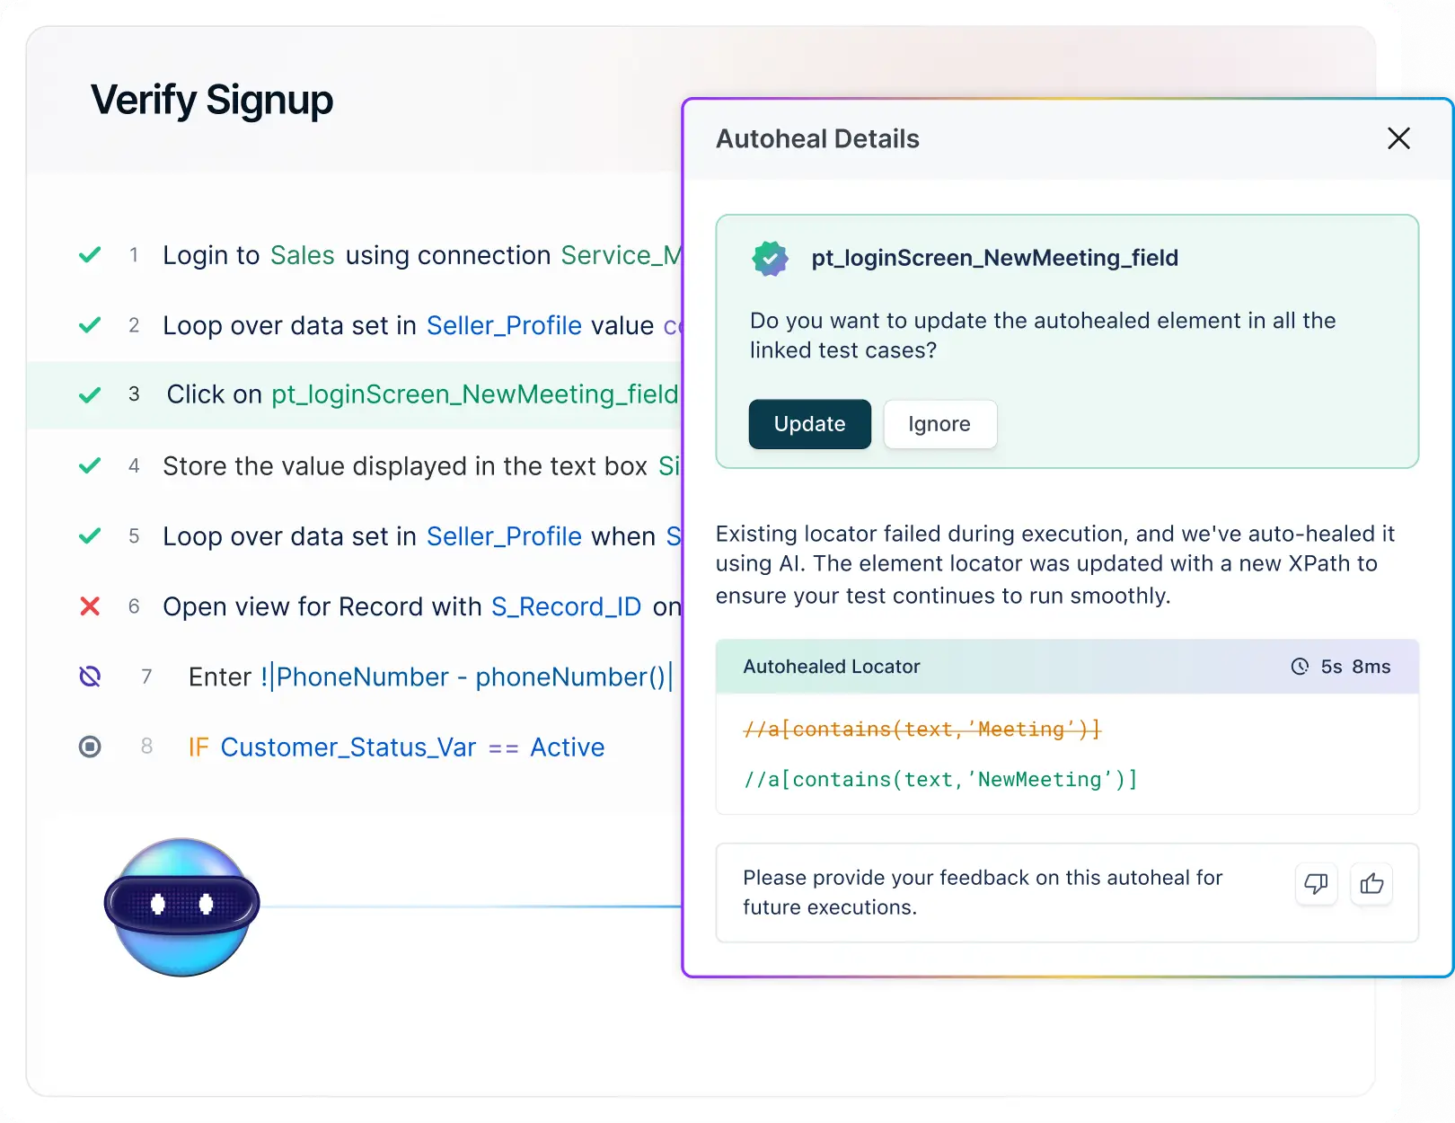This screenshot has width=1455, height=1123.
Task: Click the breakpoint icon on step 8
Action: (x=90, y=747)
